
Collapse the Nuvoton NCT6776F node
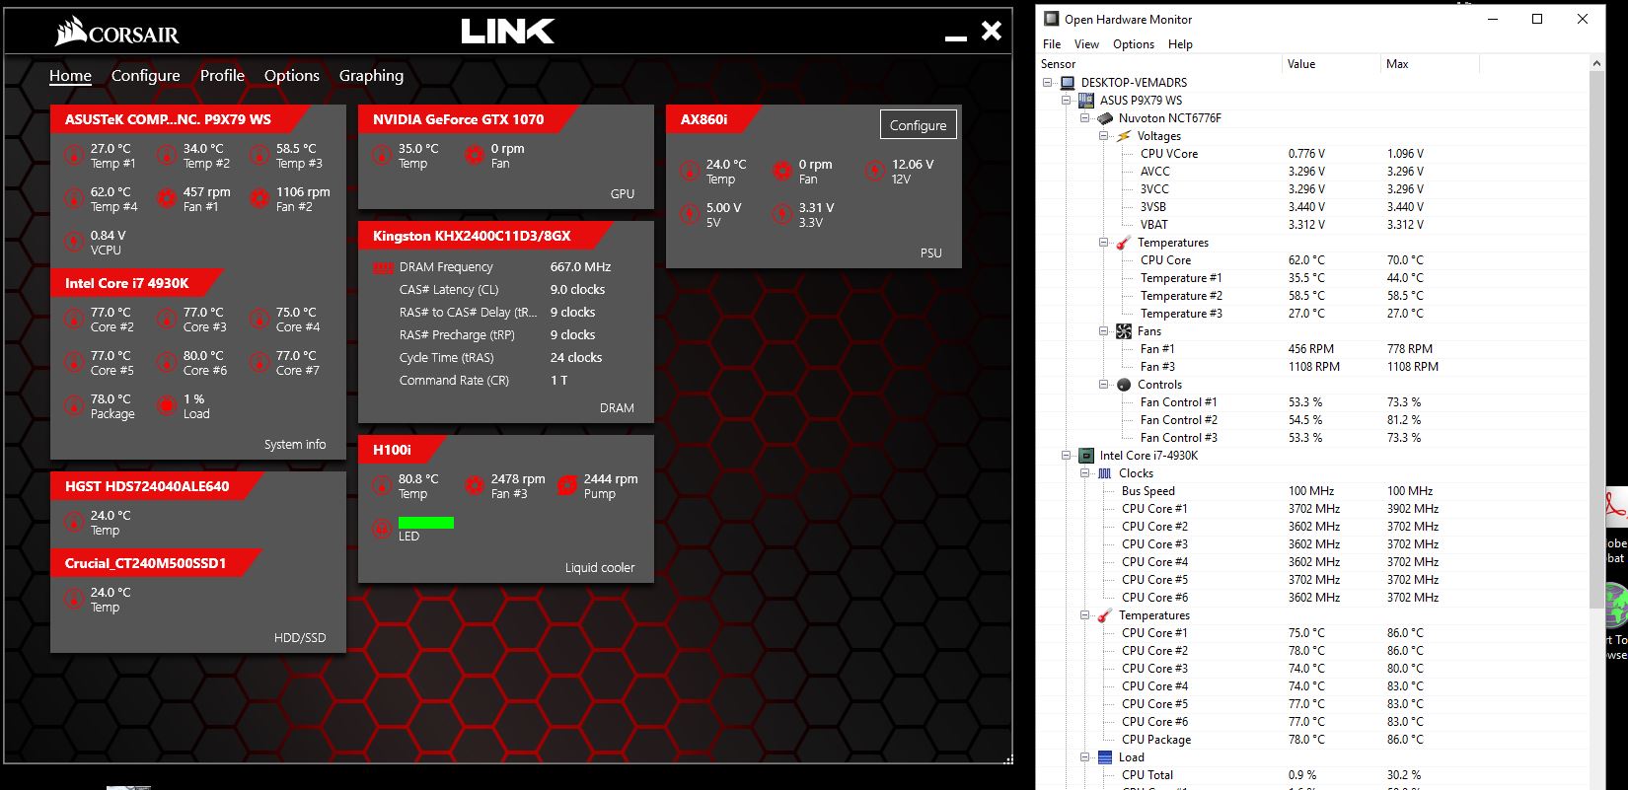pyautogui.click(x=1085, y=118)
